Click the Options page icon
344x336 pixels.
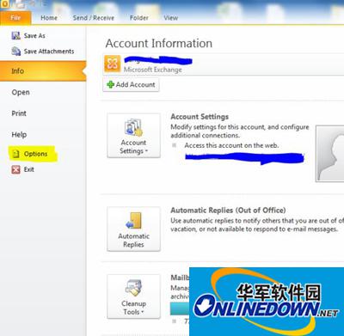pyautogui.click(x=15, y=154)
